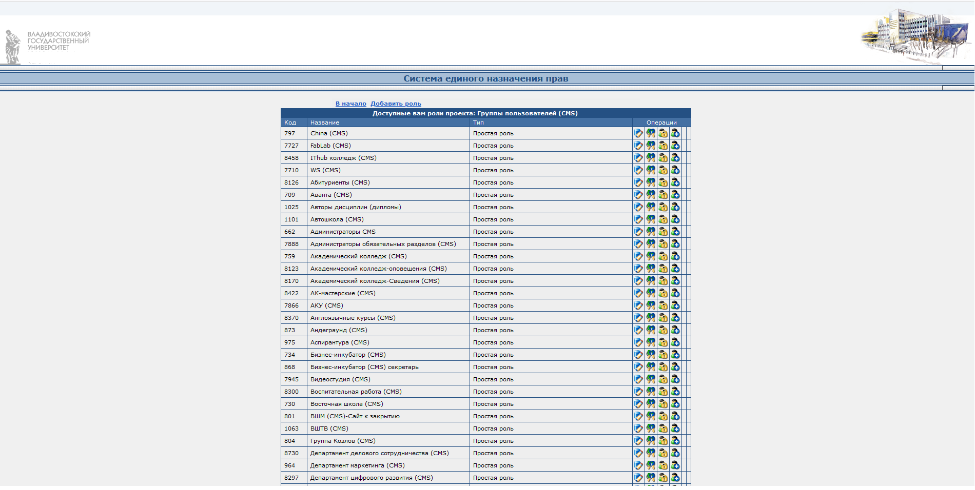Image resolution: width=975 pixels, height=490 pixels.
Task: Click the "Добавить роль" link
Action: (396, 104)
